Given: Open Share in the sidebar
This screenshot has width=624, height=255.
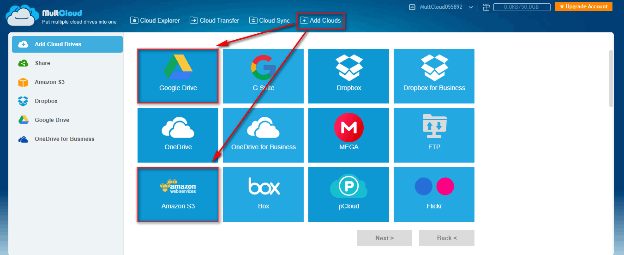Looking at the screenshot, I should click(67, 63).
